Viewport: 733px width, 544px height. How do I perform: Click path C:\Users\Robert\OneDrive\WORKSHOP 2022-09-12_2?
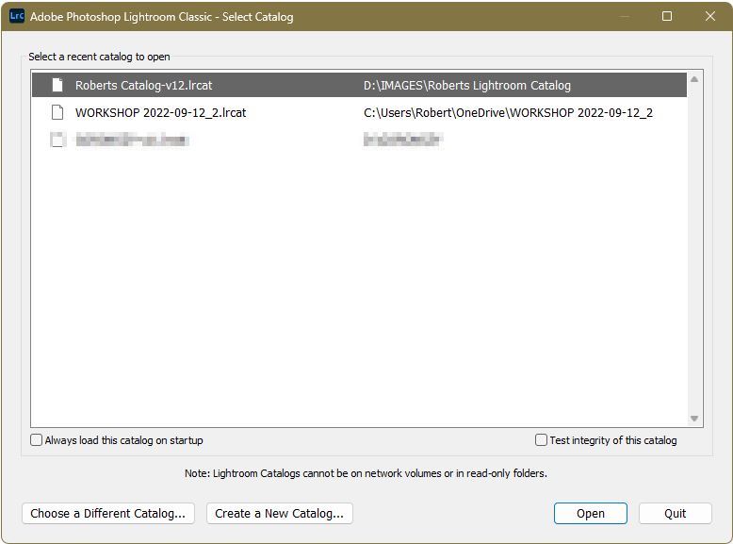(x=508, y=113)
